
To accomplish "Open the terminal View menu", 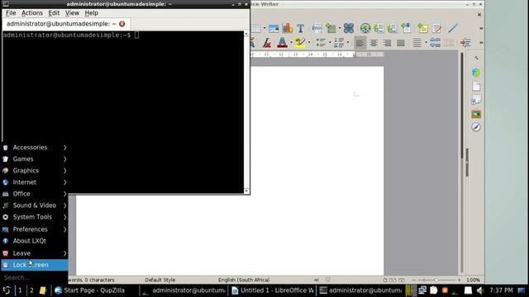I will click(x=72, y=13).
